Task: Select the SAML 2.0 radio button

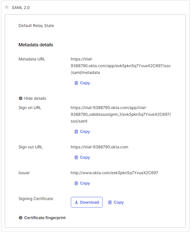Action: (x=7, y=7)
